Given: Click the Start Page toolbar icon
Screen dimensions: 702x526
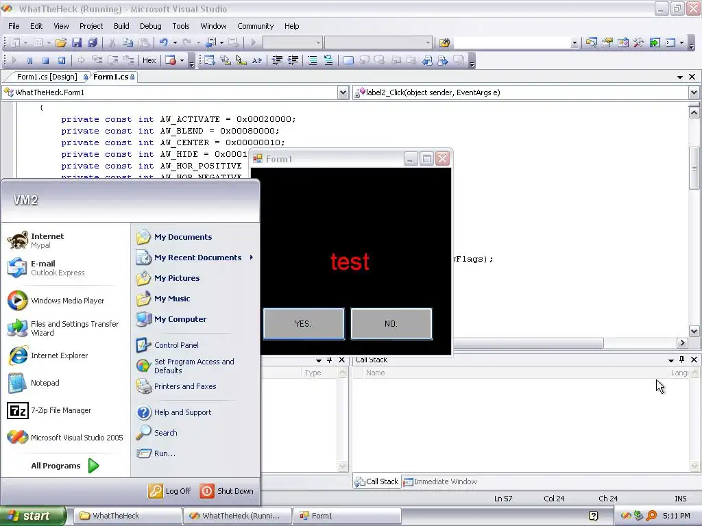Looking at the screenshot, I should 655,42.
